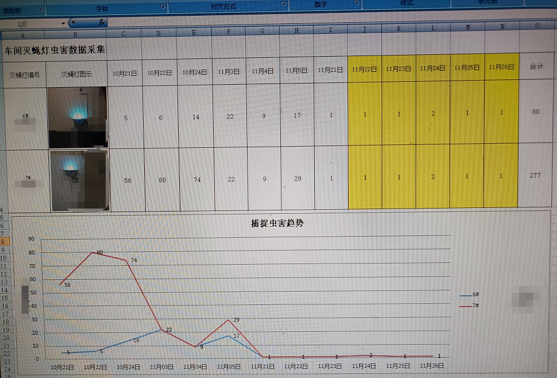The width and height of the screenshot is (557, 378).
Task: Click the 80 data label on chart
Action: click(x=100, y=252)
